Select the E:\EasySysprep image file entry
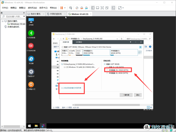This screenshot has width=176, height=132. coord(78,64)
